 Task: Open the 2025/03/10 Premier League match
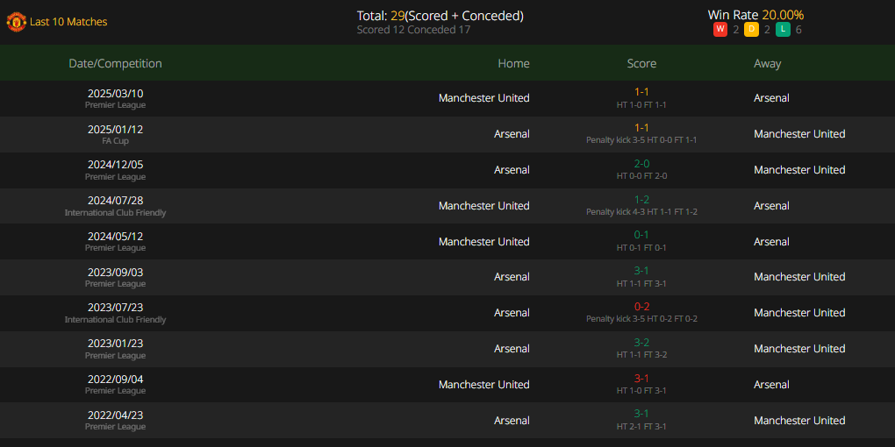pyautogui.click(x=447, y=98)
